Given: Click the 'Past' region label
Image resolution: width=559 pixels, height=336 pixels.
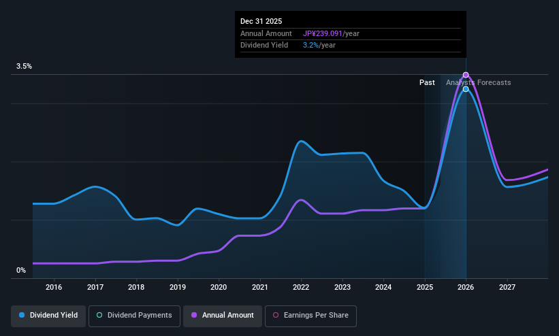Looking at the screenshot, I should point(427,83).
